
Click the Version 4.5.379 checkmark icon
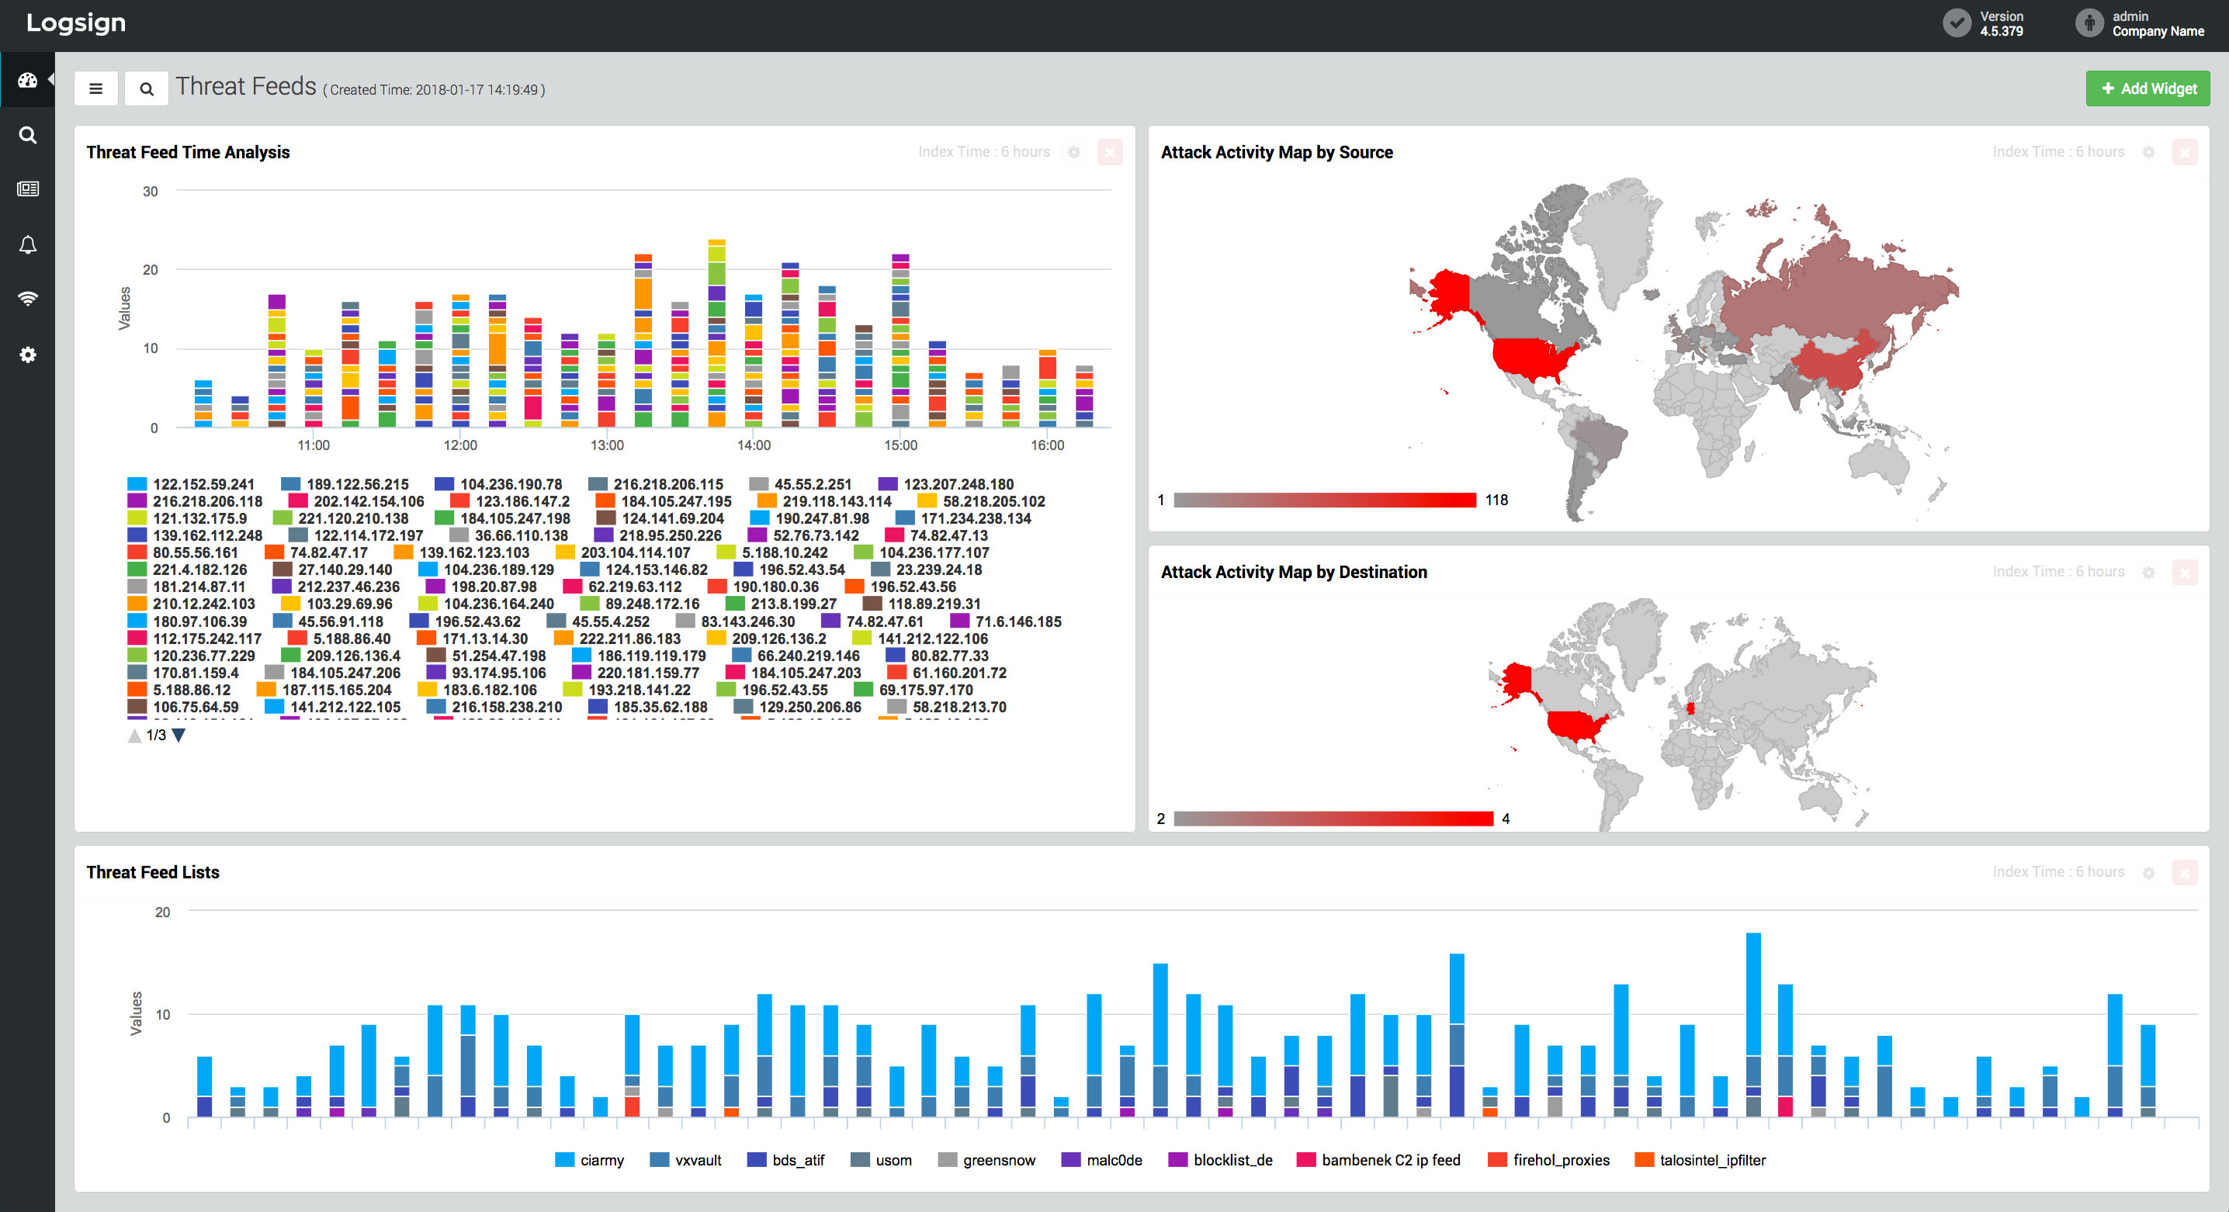1957,23
